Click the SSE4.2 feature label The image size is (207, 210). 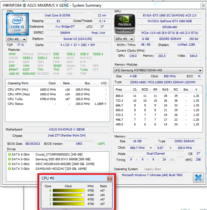click(x=42, y=58)
